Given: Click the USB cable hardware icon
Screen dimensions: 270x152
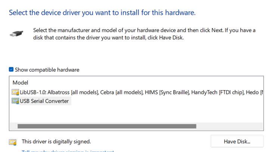Looking at the screenshot, I should click(17, 34).
